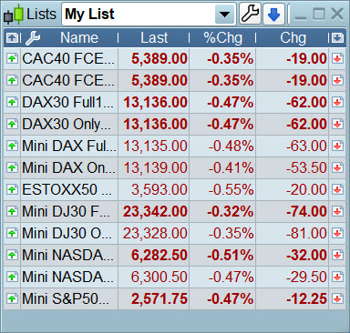Click the red arrow on Mini DJ30 O row

pos(337,233)
